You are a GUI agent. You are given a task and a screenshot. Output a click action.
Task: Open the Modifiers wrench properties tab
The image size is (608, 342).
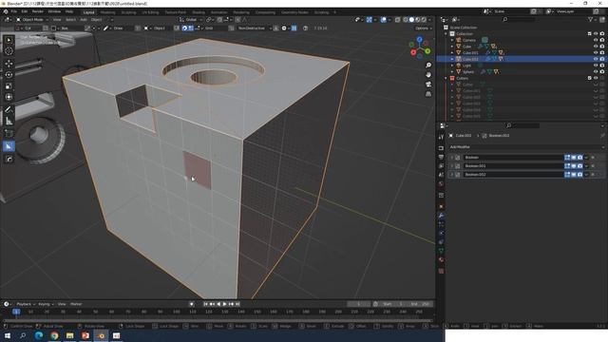point(441,216)
